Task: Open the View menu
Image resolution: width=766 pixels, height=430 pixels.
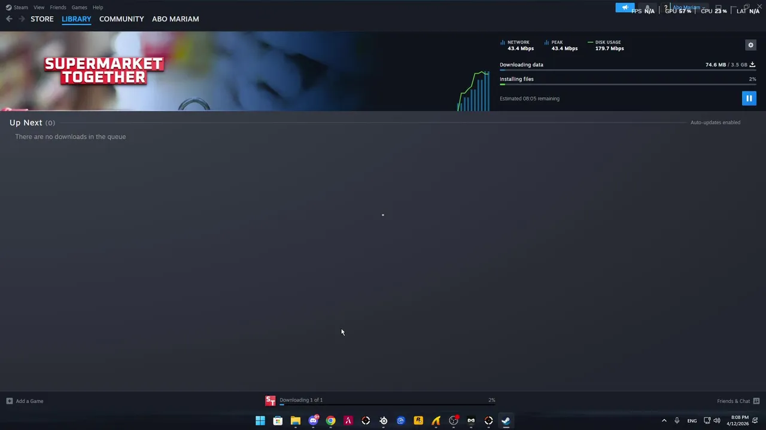Action: point(39,7)
